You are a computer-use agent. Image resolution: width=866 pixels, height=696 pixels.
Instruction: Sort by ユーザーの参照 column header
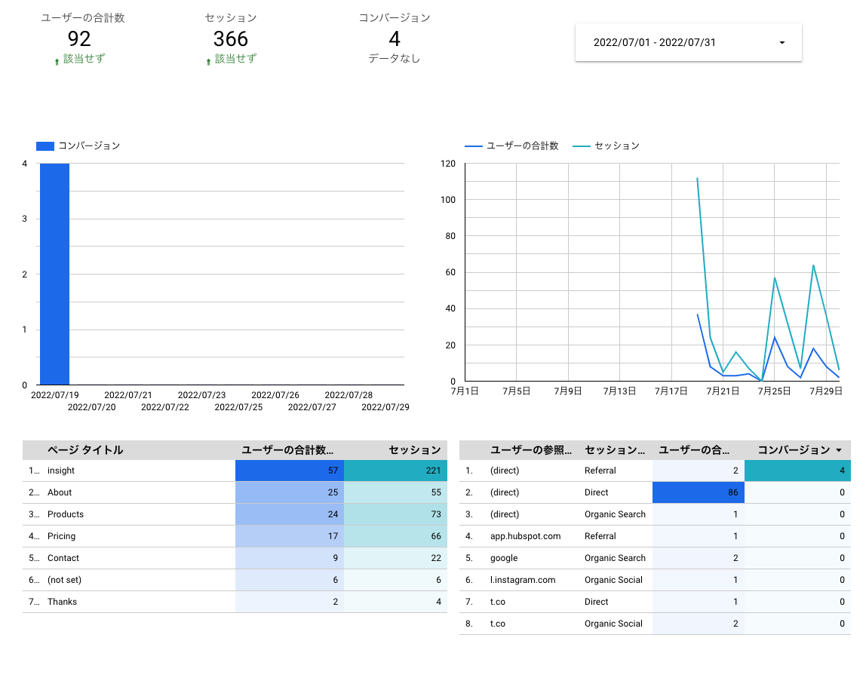point(531,450)
